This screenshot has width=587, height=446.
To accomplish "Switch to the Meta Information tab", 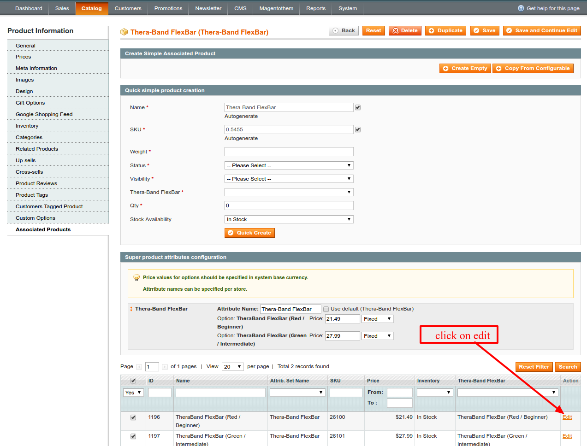I will pos(58,68).
